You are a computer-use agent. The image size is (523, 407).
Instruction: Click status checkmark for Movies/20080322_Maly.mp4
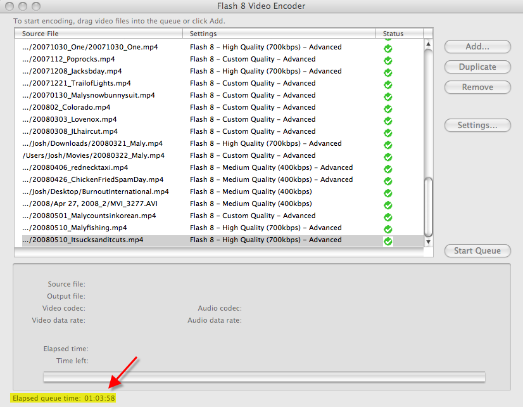click(x=388, y=157)
